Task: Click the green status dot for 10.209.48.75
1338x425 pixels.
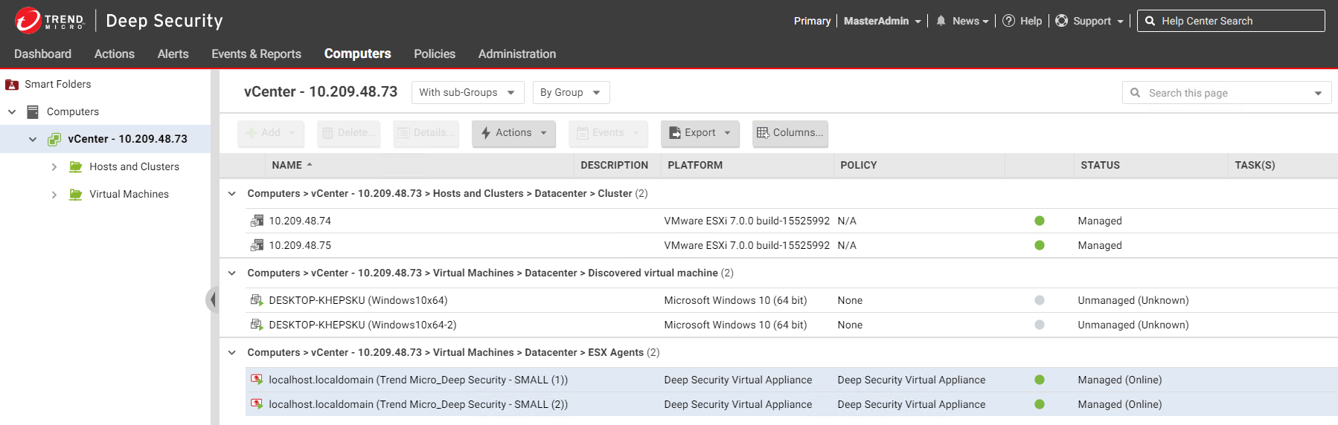Action: coord(1040,245)
